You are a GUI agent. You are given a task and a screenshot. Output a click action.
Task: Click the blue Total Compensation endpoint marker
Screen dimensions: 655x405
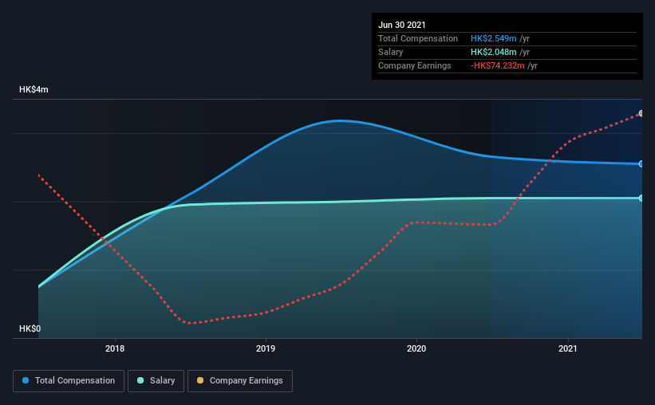[x=641, y=164]
